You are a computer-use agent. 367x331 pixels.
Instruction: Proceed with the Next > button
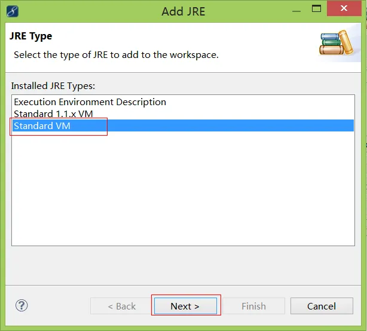pos(185,306)
